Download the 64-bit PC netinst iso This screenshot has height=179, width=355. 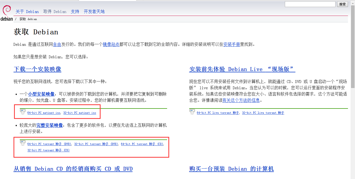pos(44,113)
